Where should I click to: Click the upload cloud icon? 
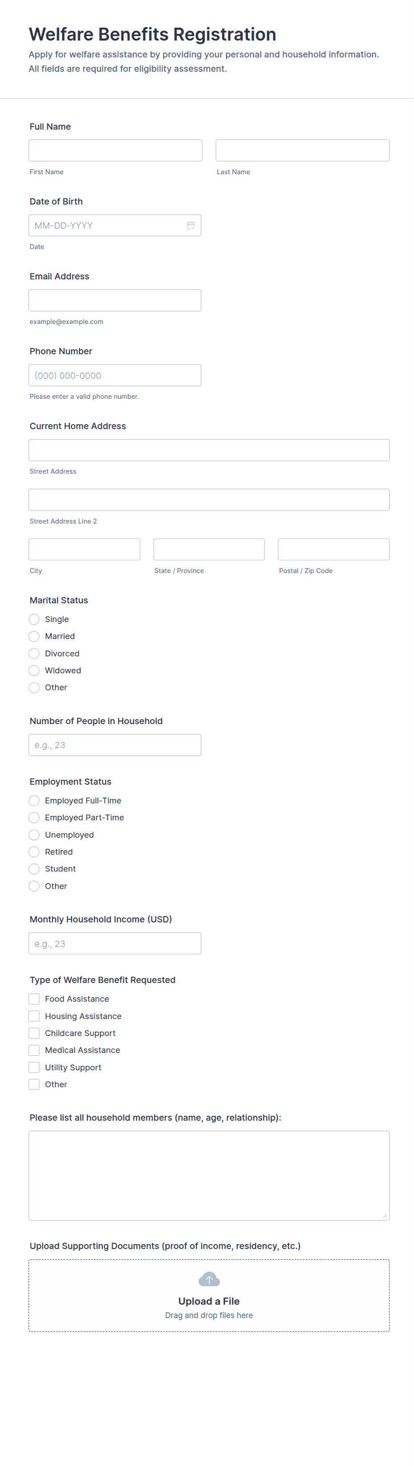[x=209, y=1279]
